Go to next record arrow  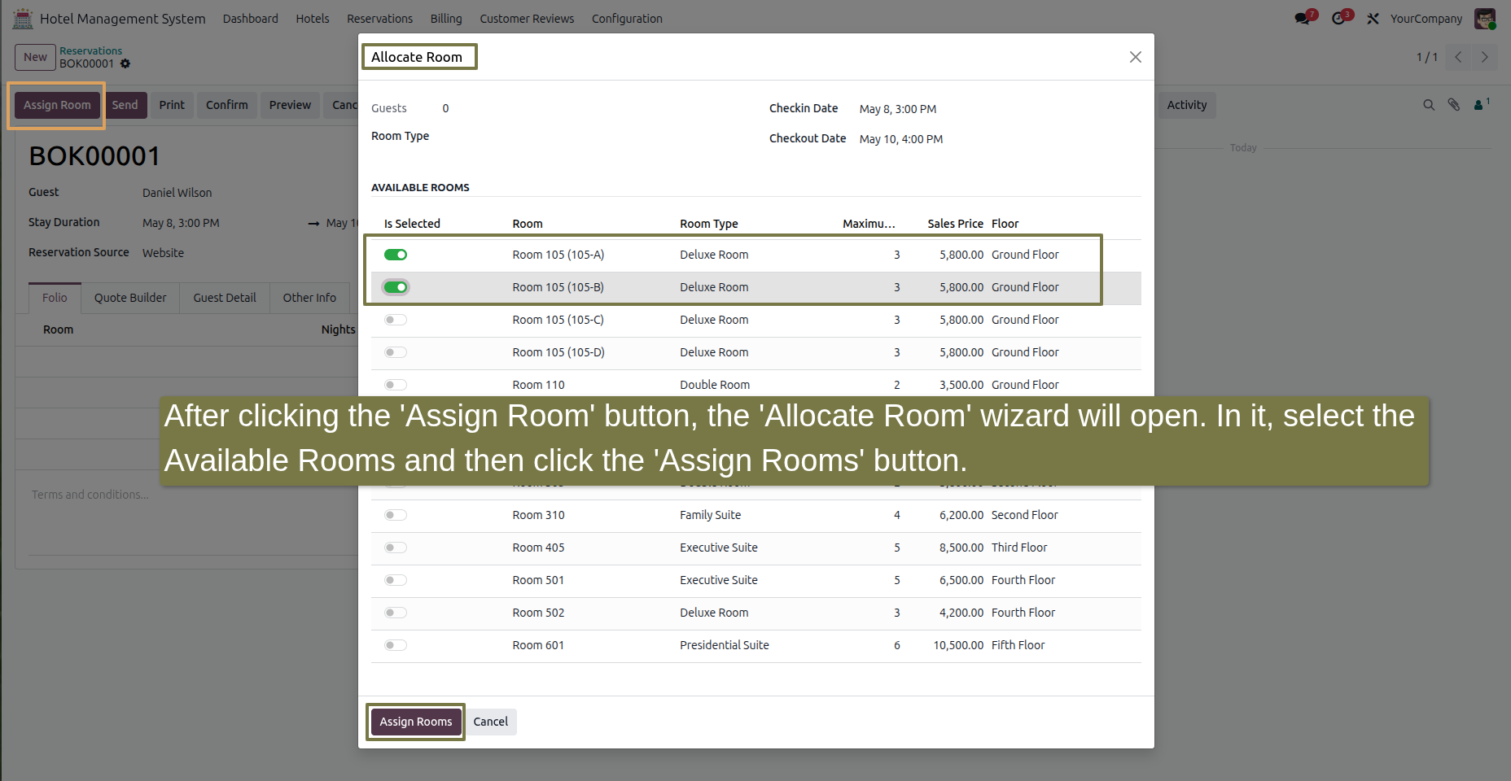[x=1484, y=57]
